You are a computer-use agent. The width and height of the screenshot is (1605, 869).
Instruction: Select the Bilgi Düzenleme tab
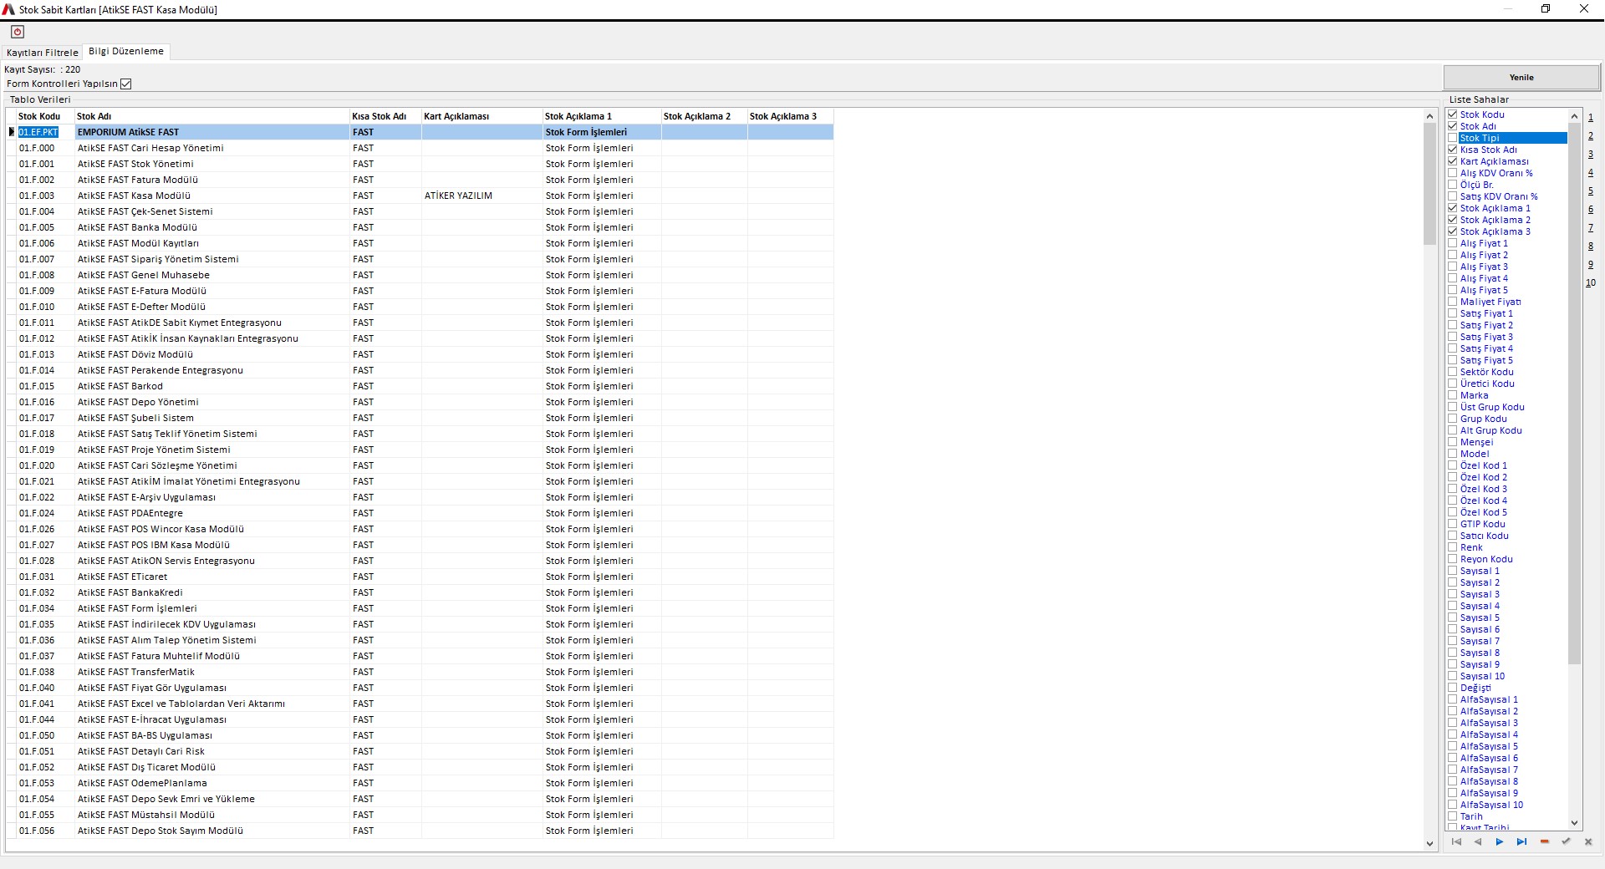tap(126, 51)
